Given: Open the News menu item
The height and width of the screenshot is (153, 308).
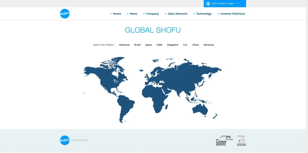Looking at the screenshot, I should click(134, 14).
